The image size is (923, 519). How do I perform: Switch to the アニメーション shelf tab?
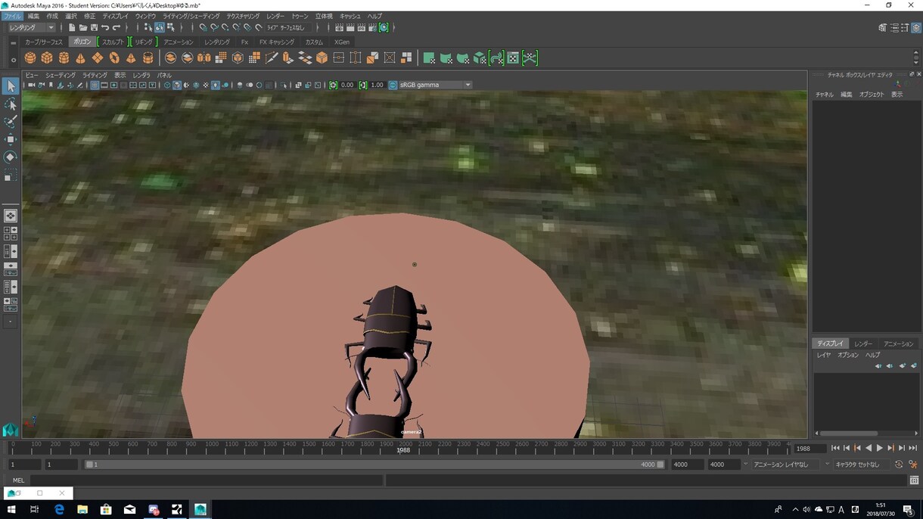tap(179, 42)
